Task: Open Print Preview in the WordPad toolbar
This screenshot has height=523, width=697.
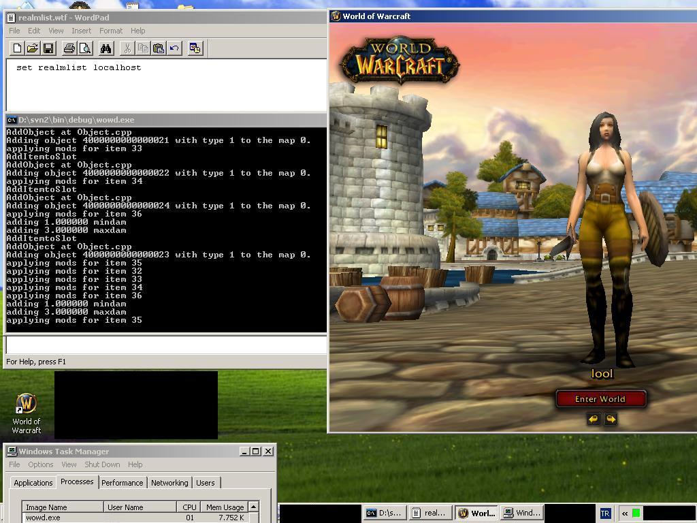Action: [84, 48]
